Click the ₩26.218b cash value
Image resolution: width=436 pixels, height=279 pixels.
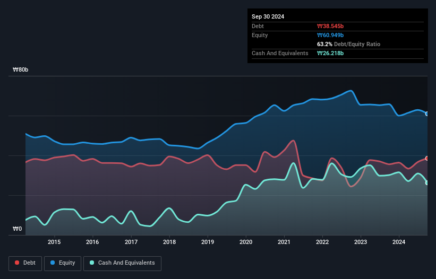330,53
